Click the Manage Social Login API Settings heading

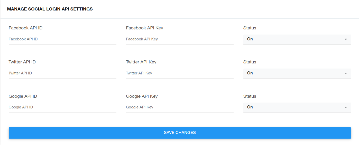tap(50, 9)
